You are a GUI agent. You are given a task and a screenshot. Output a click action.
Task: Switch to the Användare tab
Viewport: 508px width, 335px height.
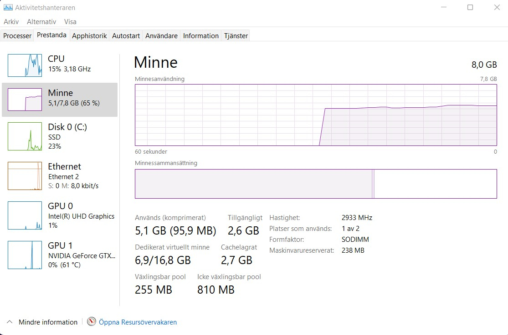click(161, 35)
